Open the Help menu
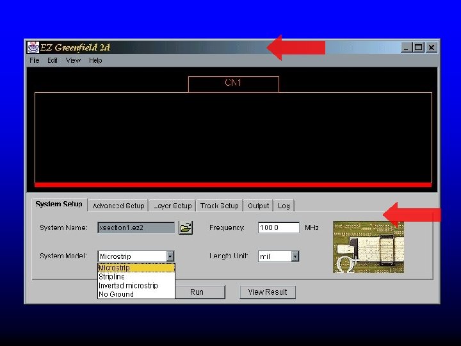 95,60
